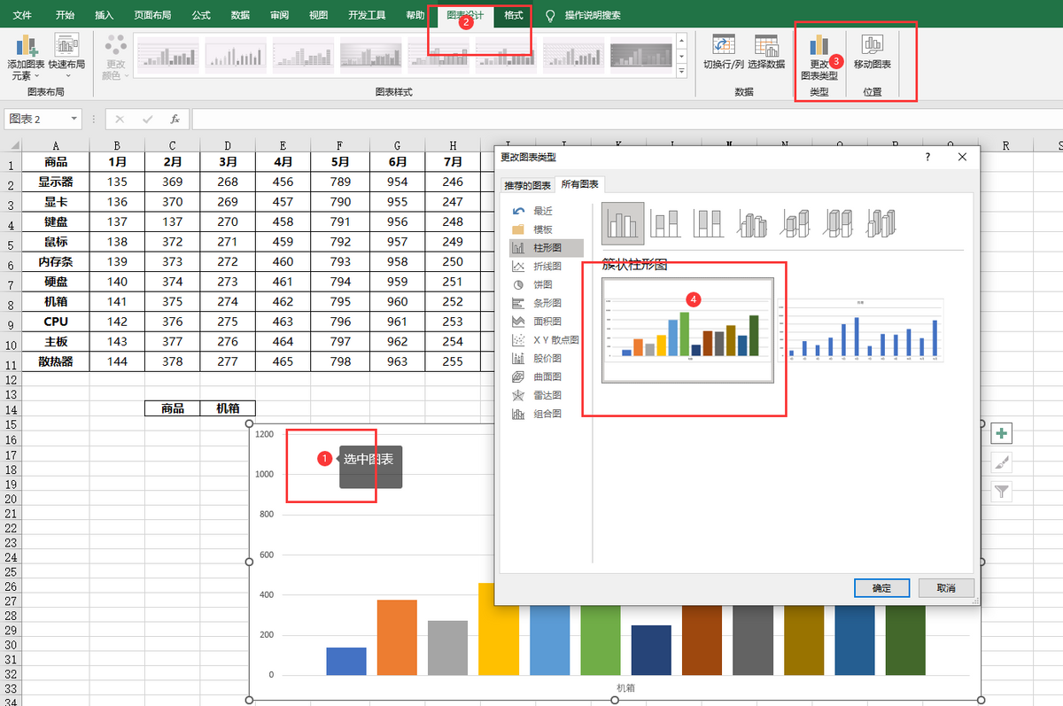Switch to 推荐的图表 tab in dialog
The image size is (1063, 706).
click(527, 185)
